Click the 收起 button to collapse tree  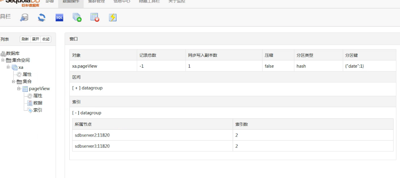[x=46, y=39]
